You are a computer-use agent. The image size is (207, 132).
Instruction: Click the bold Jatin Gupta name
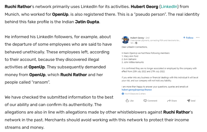(87, 22)
